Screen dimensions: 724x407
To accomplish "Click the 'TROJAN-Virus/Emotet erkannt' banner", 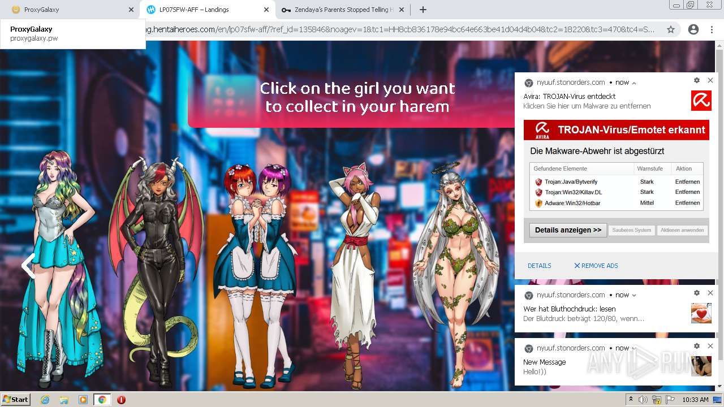I will tap(616, 130).
